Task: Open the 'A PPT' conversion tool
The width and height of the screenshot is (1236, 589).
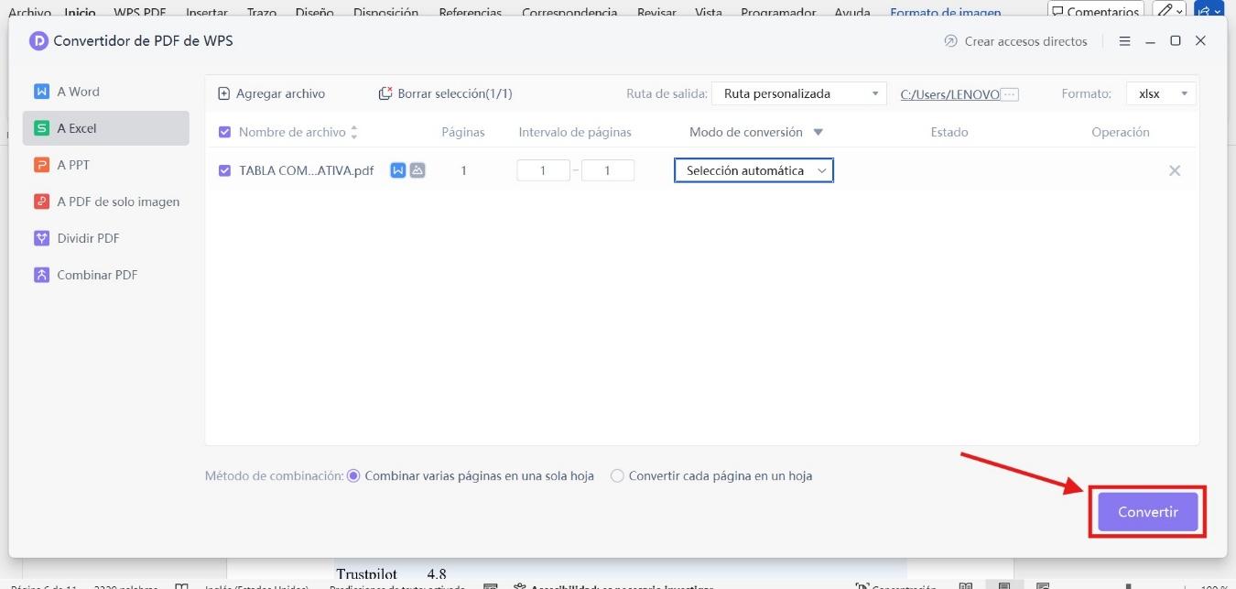Action: (73, 165)
